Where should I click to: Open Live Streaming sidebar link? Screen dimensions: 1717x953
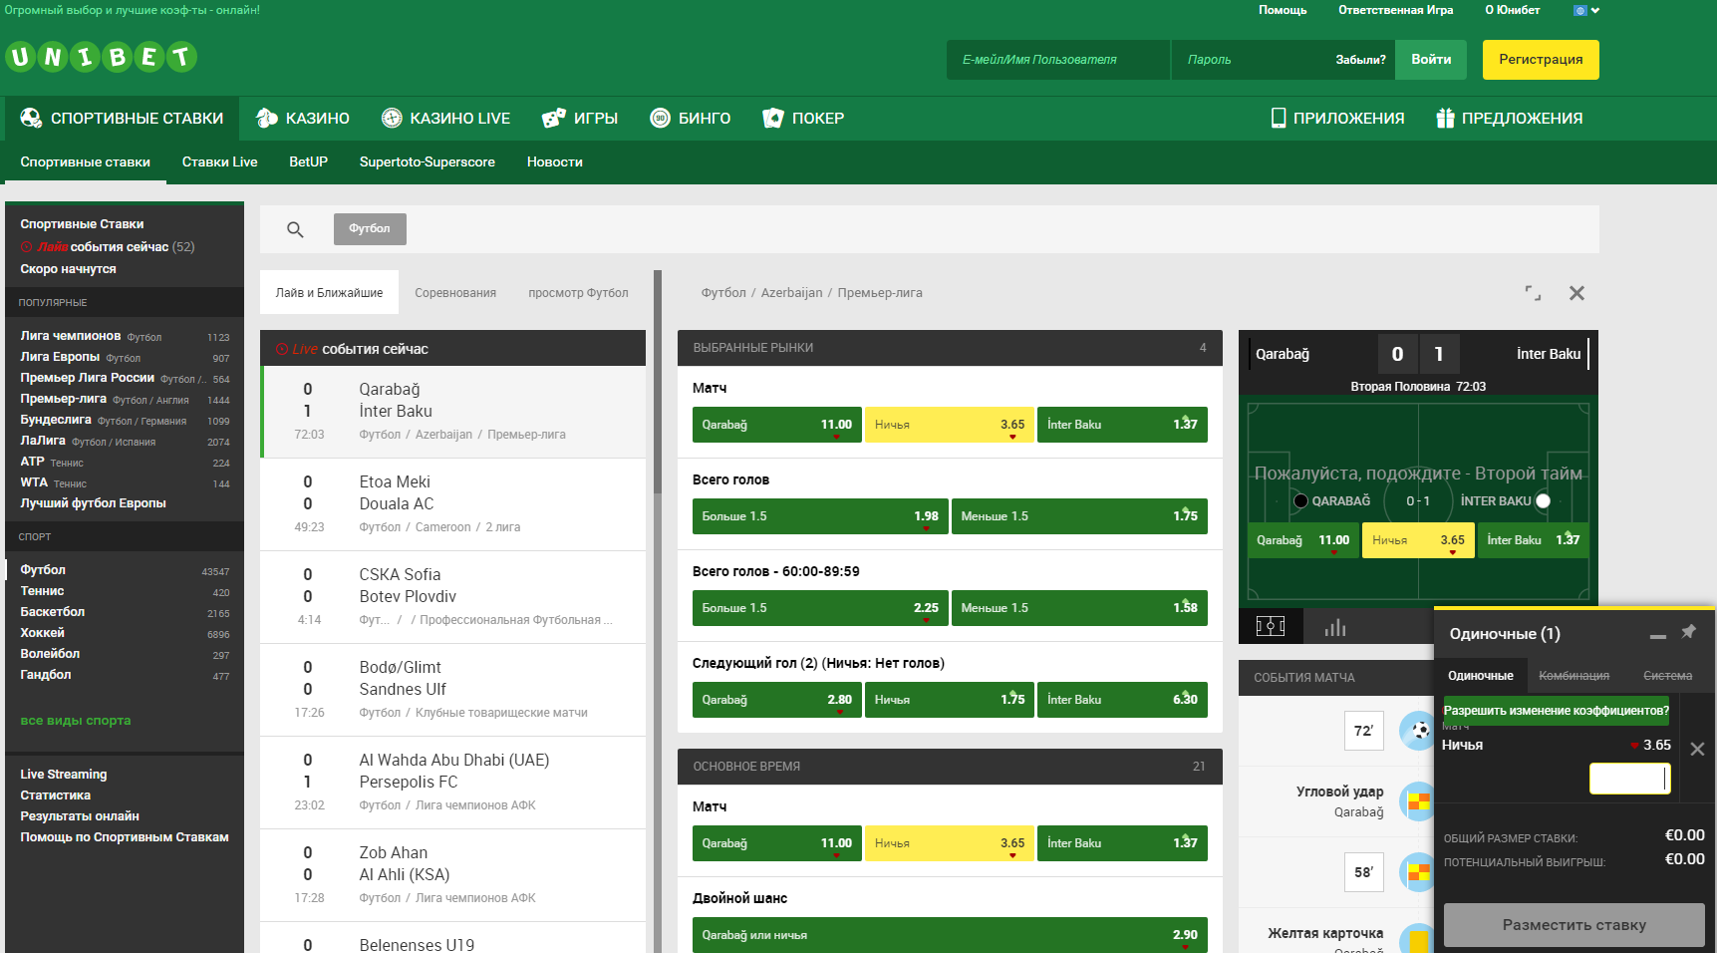pyautogui.click(x=64, y=775)
